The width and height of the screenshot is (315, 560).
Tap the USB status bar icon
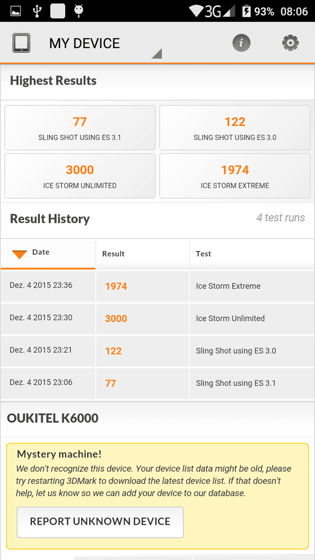37,11
